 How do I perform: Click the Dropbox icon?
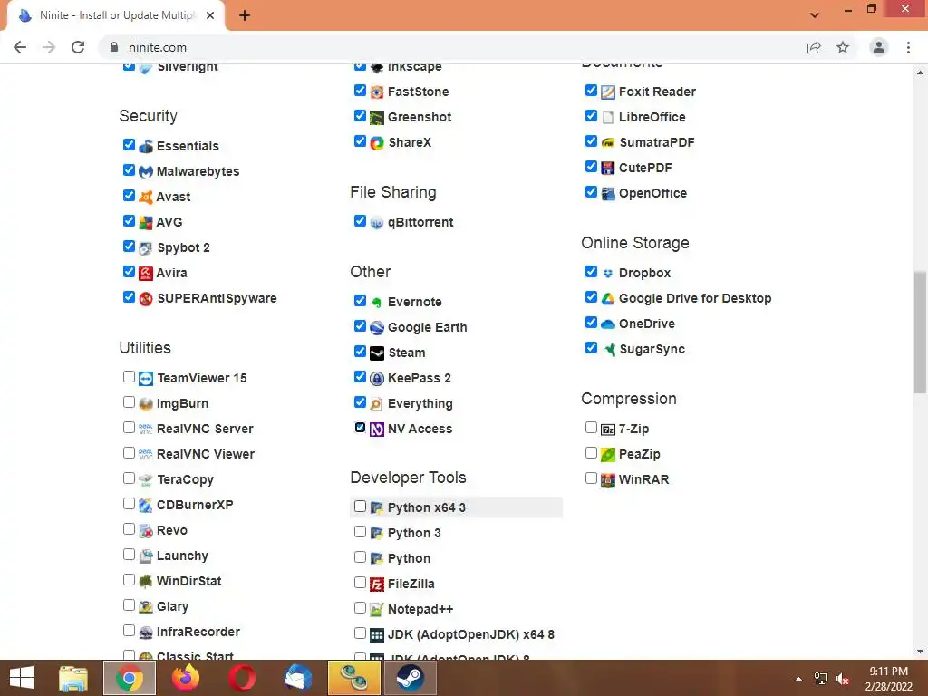[x=608, y=273]
